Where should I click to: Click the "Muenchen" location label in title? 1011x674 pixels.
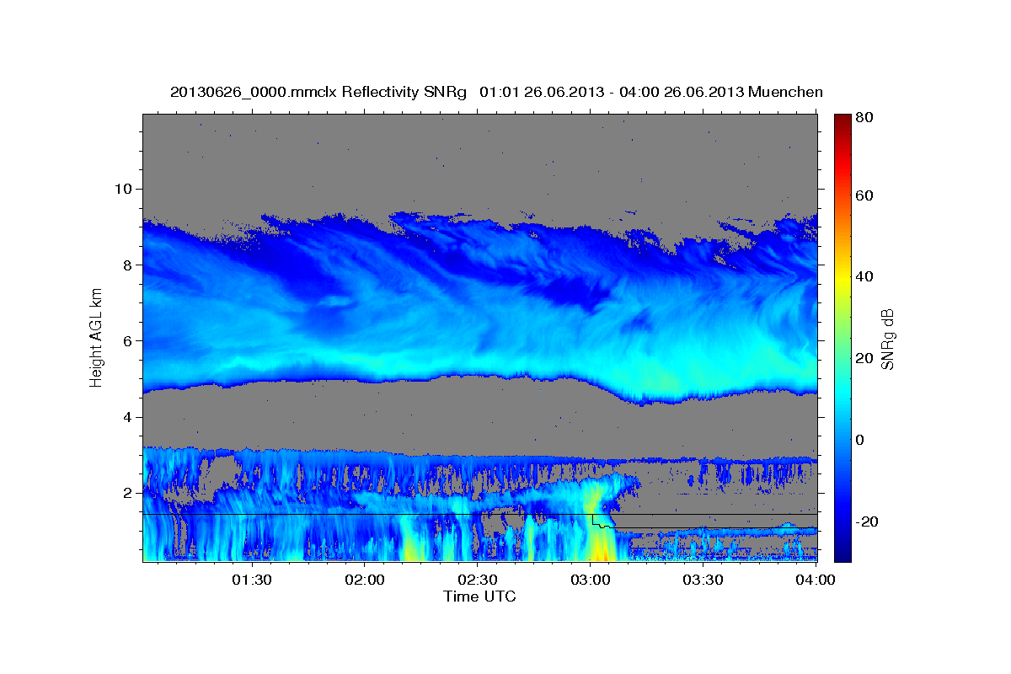click(786, 92)
